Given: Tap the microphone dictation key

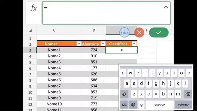Looking at the screenshot, I should coord(142,105).
